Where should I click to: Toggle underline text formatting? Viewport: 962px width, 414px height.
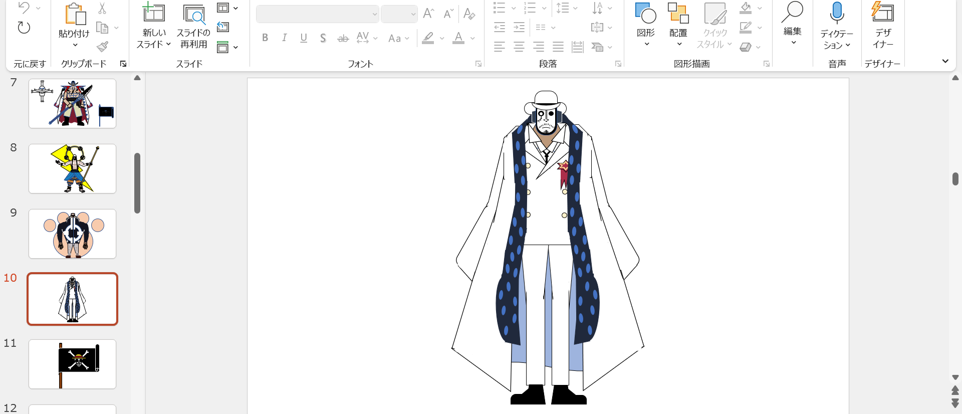tap(303, 38)
